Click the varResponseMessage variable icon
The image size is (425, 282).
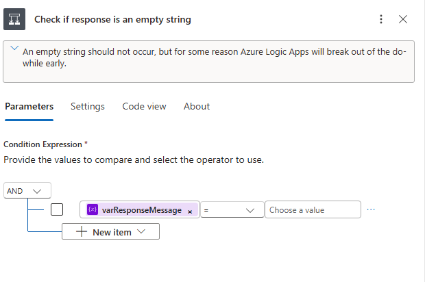(x=93, y=210)
